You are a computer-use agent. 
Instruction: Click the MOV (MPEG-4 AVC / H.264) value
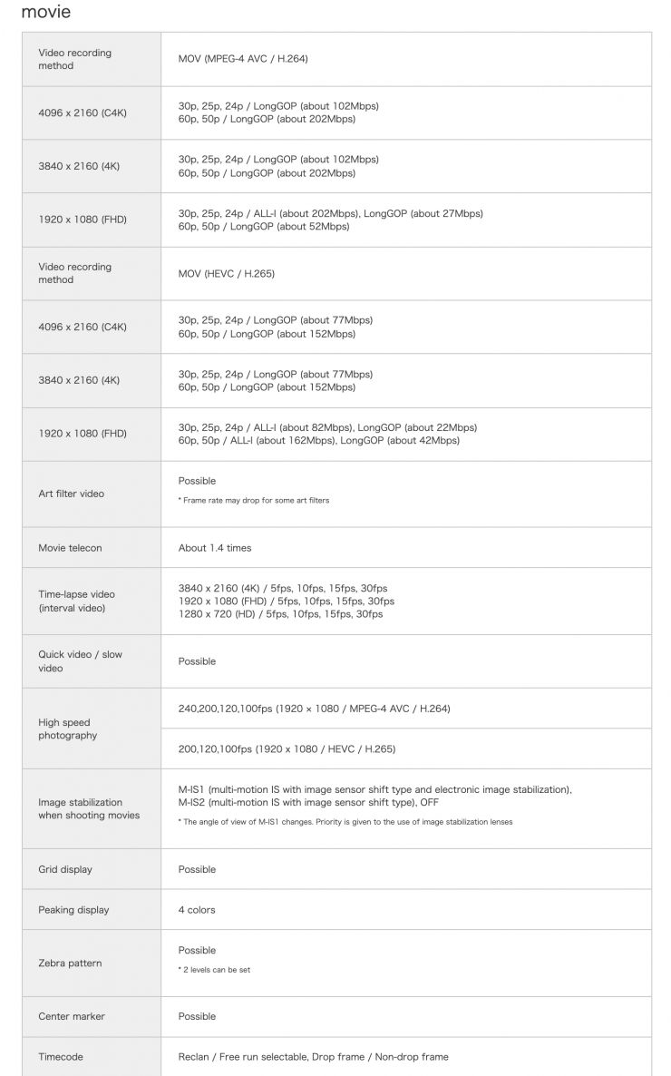[x=244, y=59]
